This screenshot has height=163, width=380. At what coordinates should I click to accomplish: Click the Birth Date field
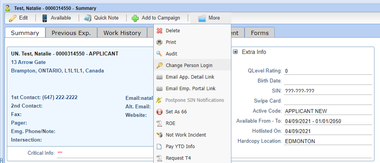pyautogui.click(x=328, y=81)
